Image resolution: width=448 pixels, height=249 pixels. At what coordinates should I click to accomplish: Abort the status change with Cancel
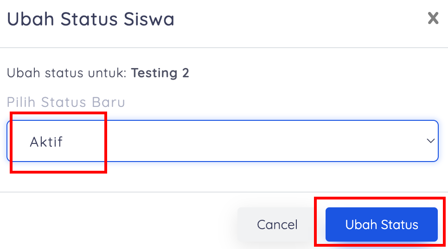pyautogui.click(x=277, y=224)
